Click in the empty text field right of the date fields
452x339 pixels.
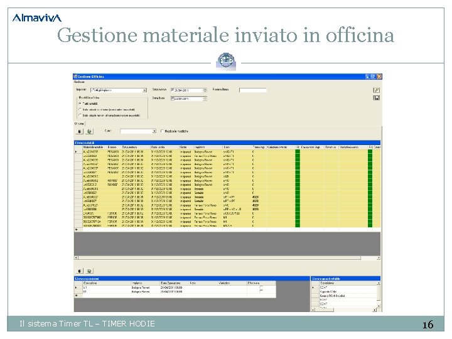click(253, 90)
